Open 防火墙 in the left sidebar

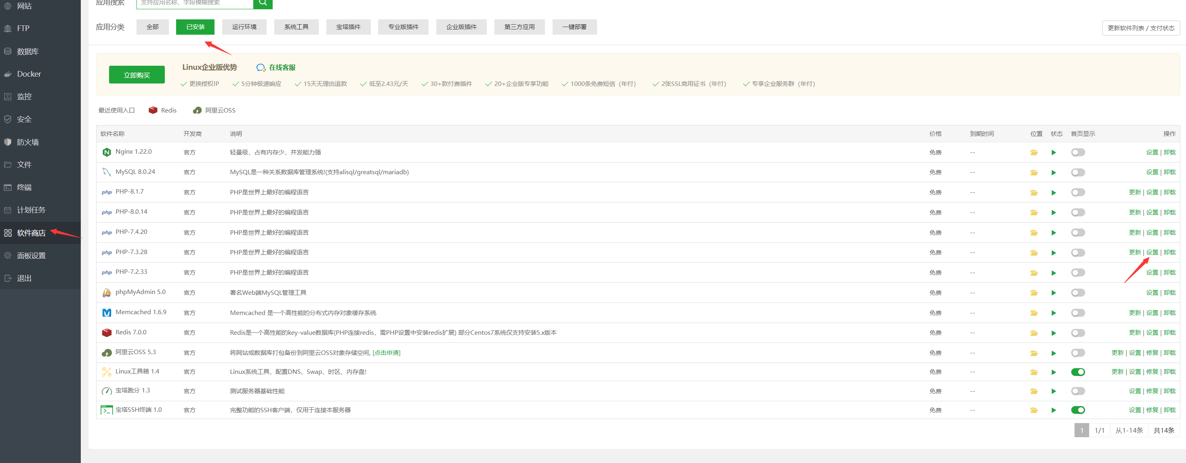pyautogui.click(x=27, y=142)
